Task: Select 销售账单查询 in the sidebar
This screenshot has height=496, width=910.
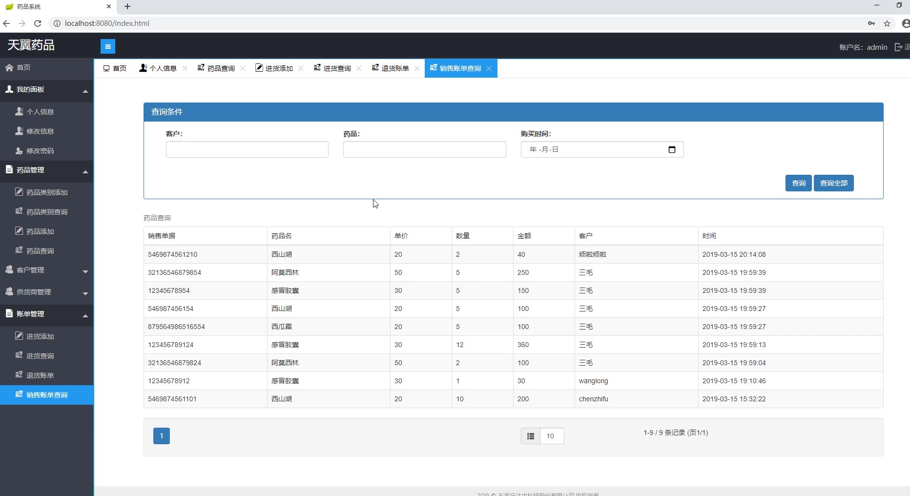Action: click(x=46, y=395)
